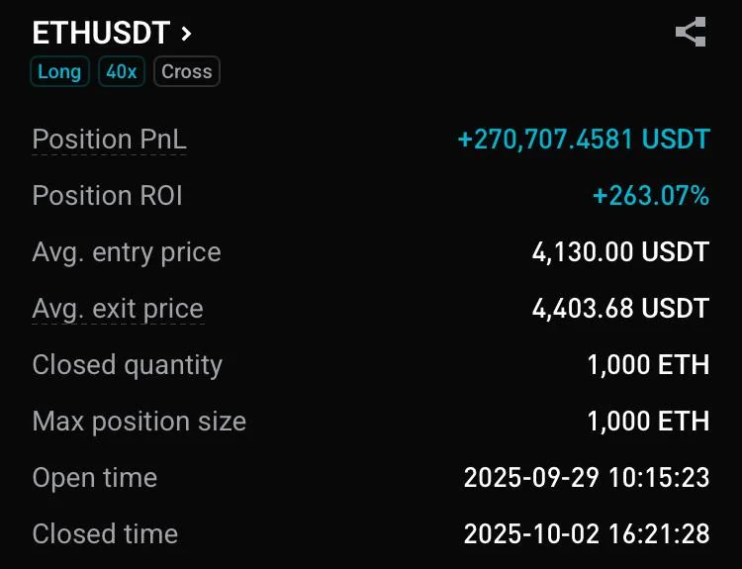Screen dimensions: 742x569
Task: Select the +270,707.4581 USDT PnL value
Action: click(583, 140)
